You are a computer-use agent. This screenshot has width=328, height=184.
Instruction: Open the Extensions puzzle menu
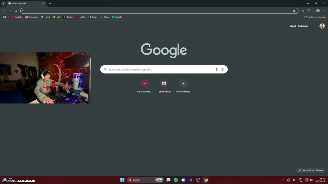tap(309, 11)
